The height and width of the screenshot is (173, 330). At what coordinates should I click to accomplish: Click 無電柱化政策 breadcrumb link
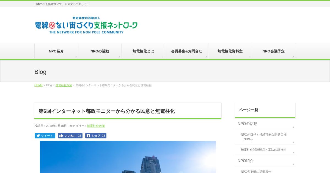click(64, 85)
